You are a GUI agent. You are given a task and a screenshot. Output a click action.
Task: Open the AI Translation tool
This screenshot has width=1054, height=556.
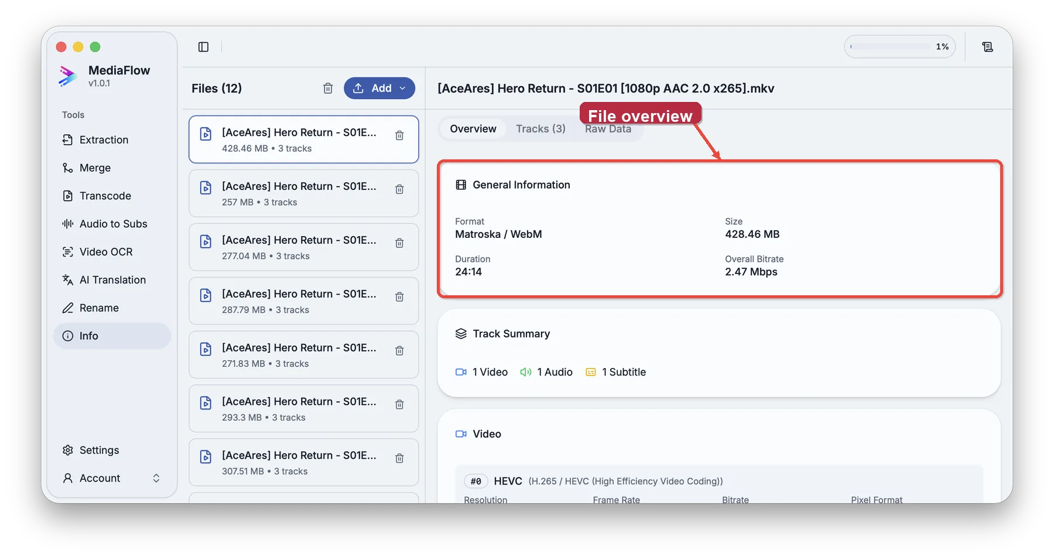point(111,280)
